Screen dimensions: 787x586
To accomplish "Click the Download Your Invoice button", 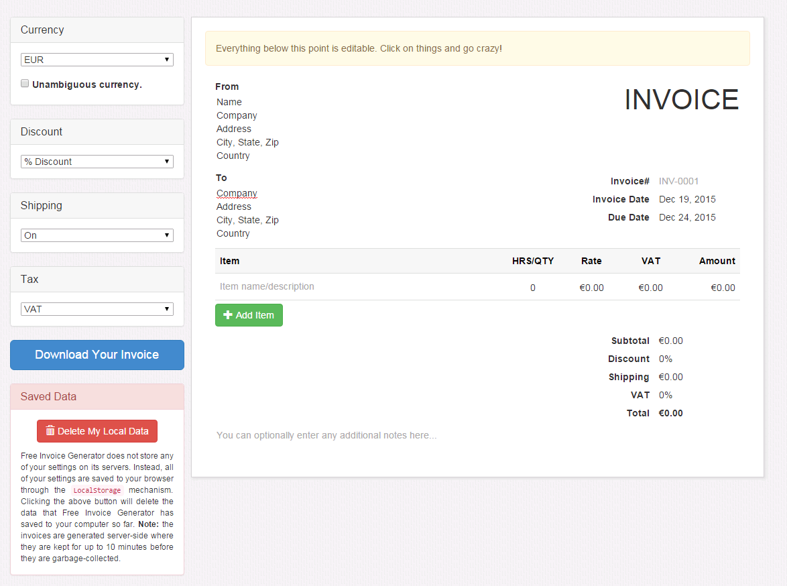I will pos(97,355).
